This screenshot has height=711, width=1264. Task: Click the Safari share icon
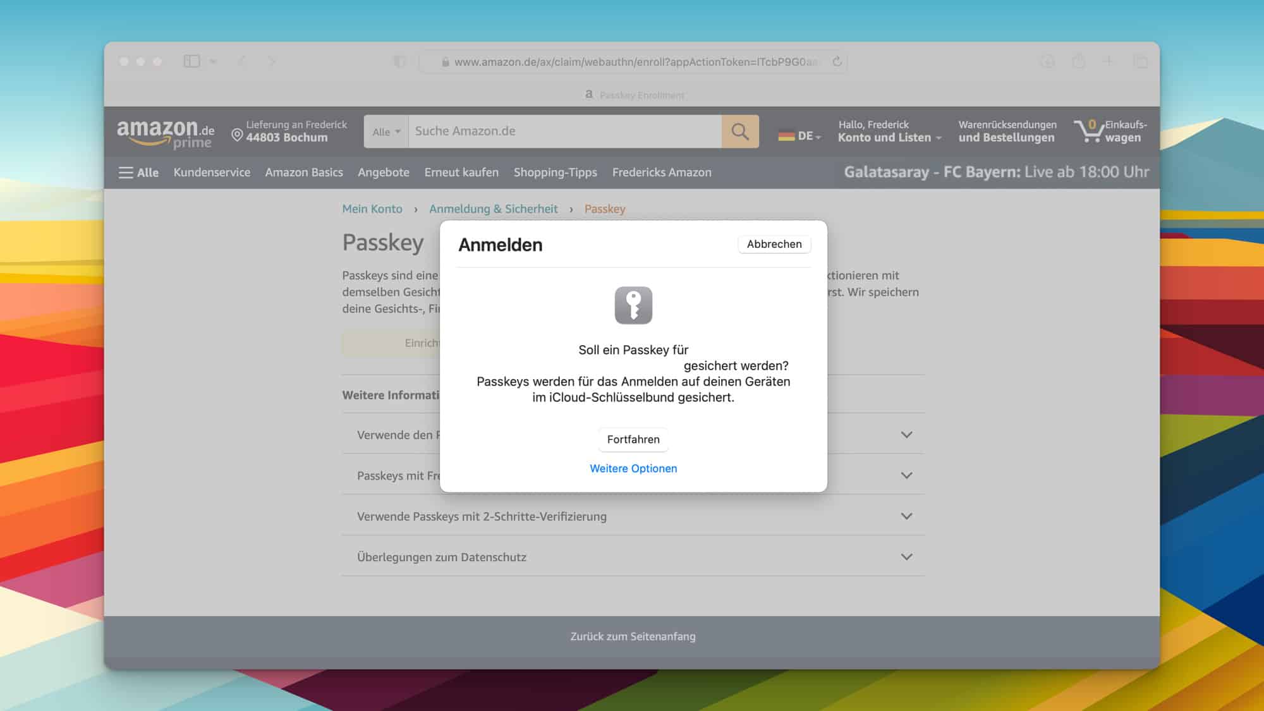1078,61
